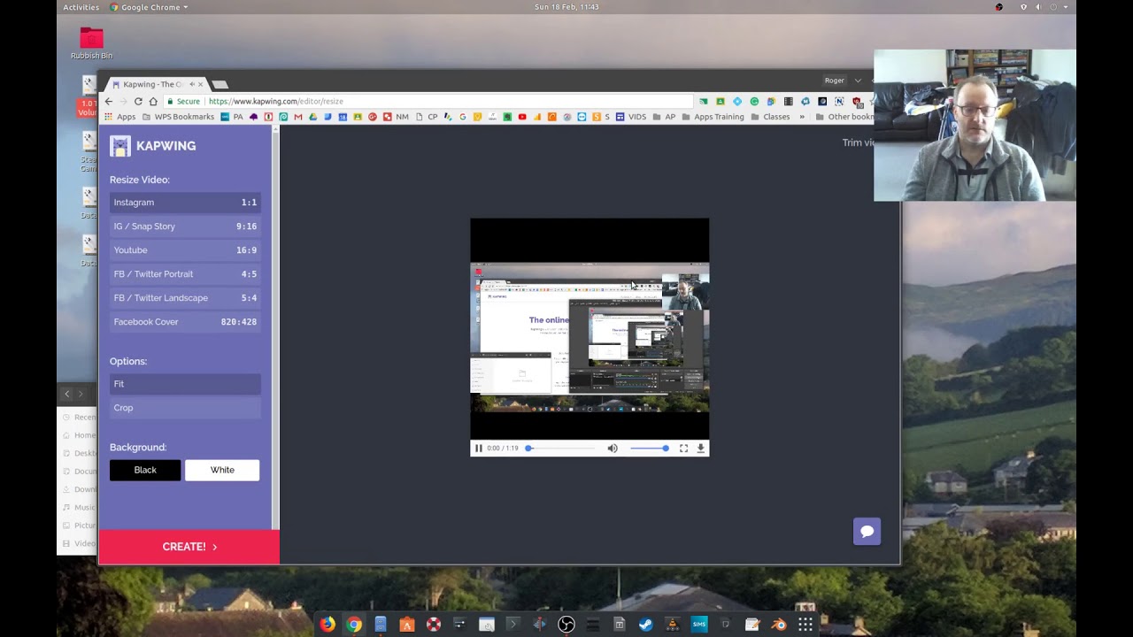Click Chrome's home button
The width and height of the screenshot is (1133, 637).
point(153,102)
